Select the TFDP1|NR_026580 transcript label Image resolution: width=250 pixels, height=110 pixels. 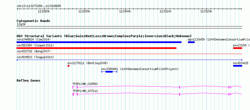tap(85, 84)
